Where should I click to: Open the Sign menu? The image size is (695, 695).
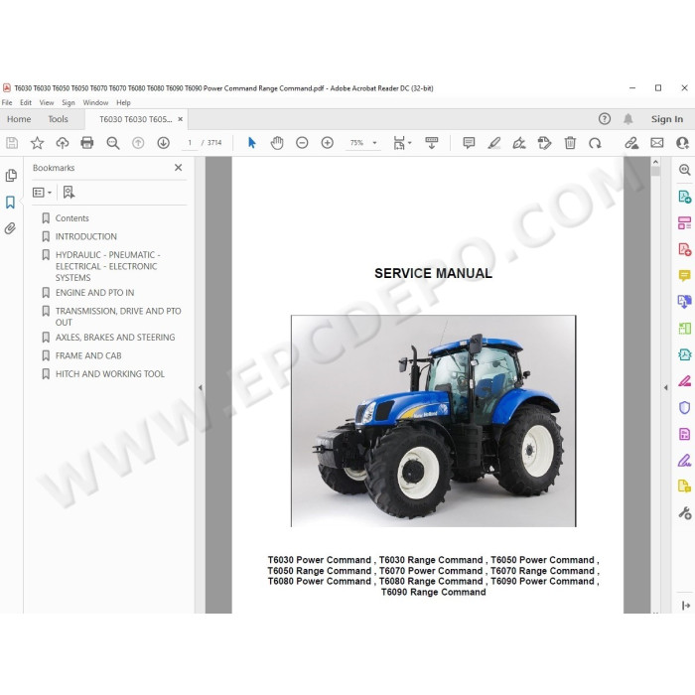(69, 102)
